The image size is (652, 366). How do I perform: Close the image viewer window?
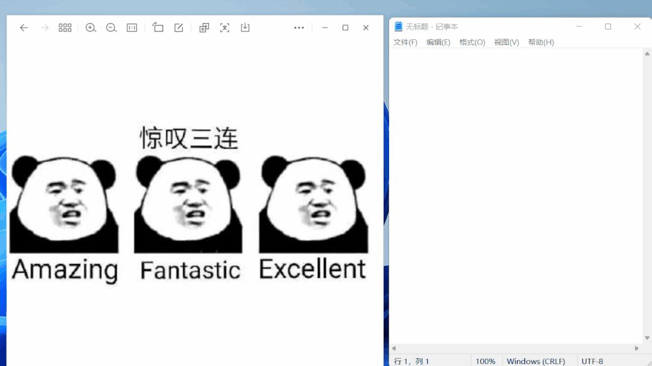[366, 28]
